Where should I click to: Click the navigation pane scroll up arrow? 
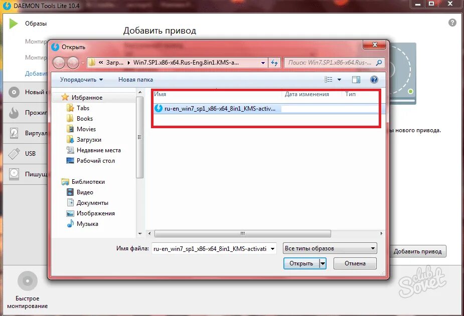pyautogui.click(x=140, y=93)
